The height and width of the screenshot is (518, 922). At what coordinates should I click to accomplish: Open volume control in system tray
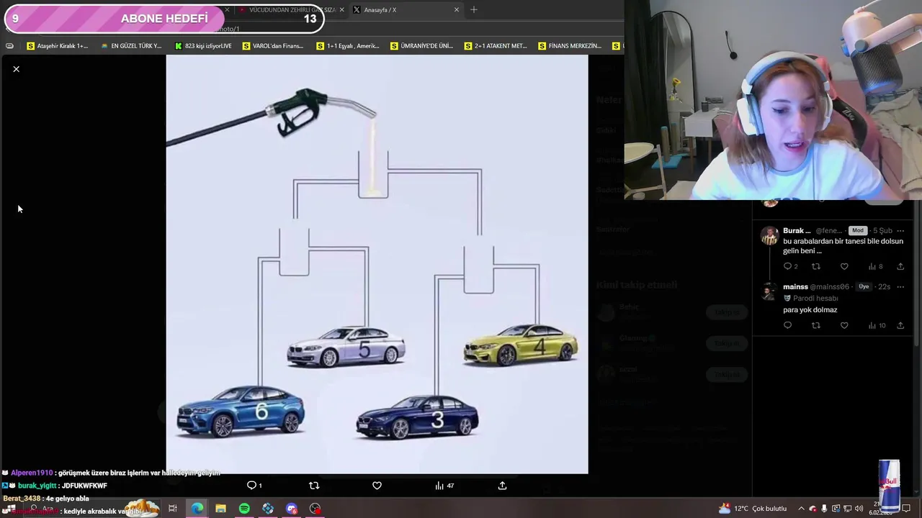pos(859,509)
